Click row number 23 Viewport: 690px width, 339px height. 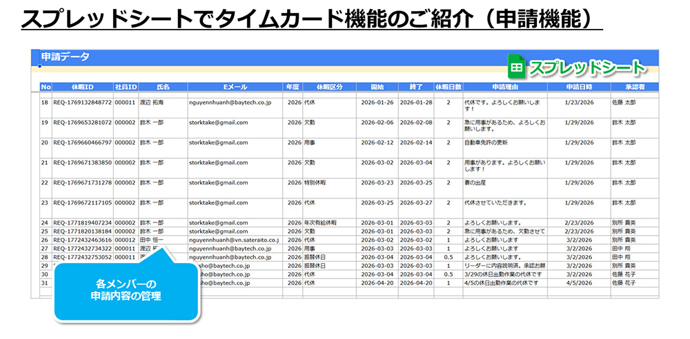(x=44, y=203)
